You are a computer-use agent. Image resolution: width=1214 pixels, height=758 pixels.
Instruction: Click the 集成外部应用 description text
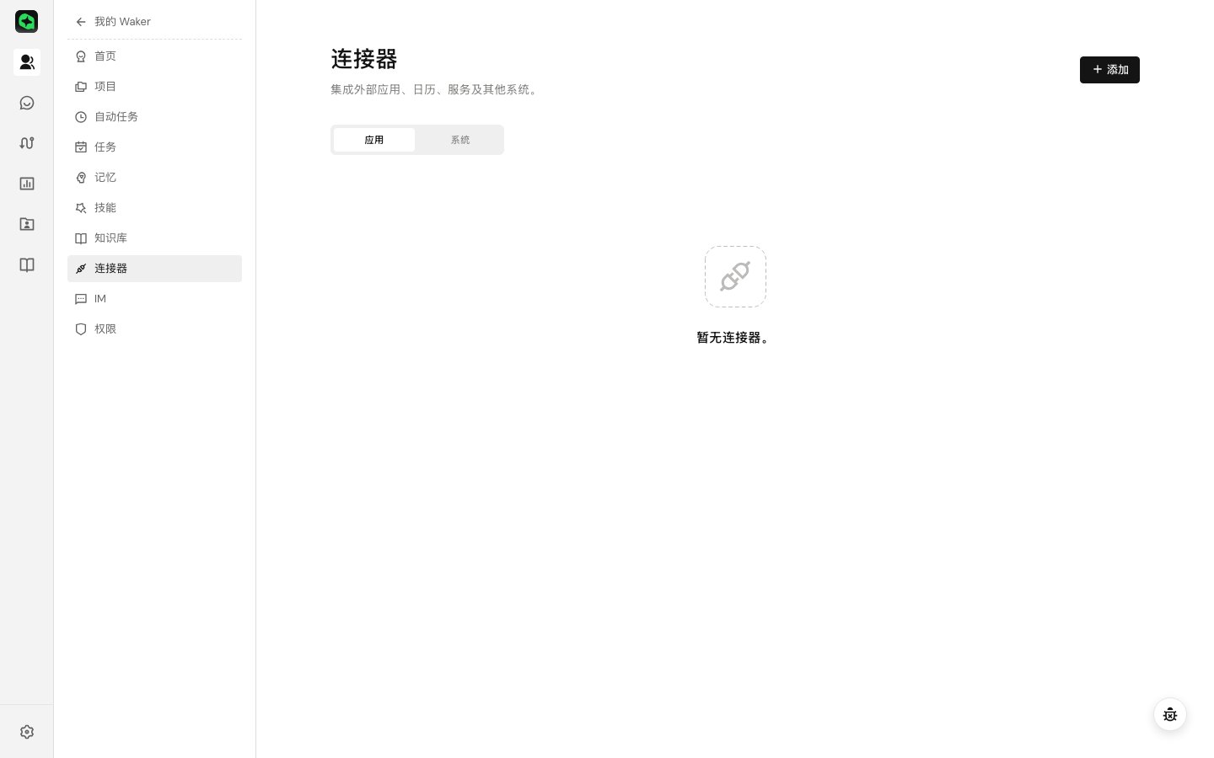coord(435,89)
